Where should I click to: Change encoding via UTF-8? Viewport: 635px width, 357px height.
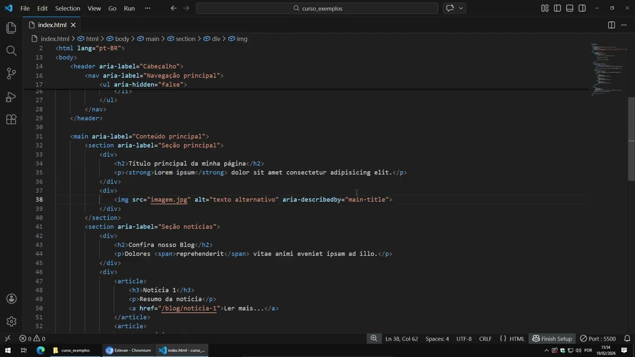pyautogui.click(x=464, y=339)
